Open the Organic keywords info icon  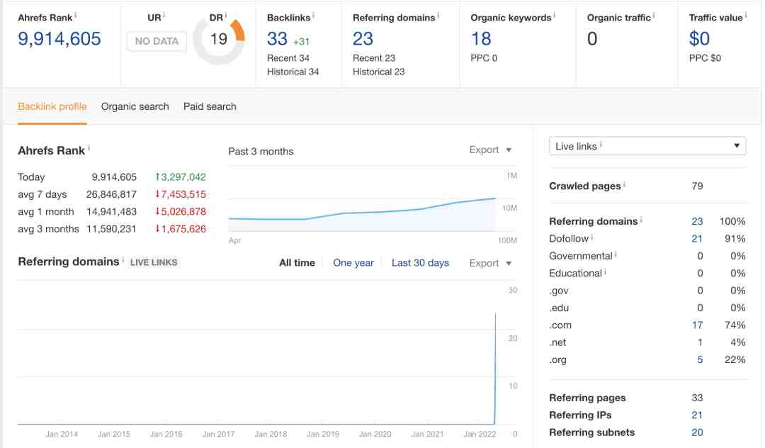point(554,16)
